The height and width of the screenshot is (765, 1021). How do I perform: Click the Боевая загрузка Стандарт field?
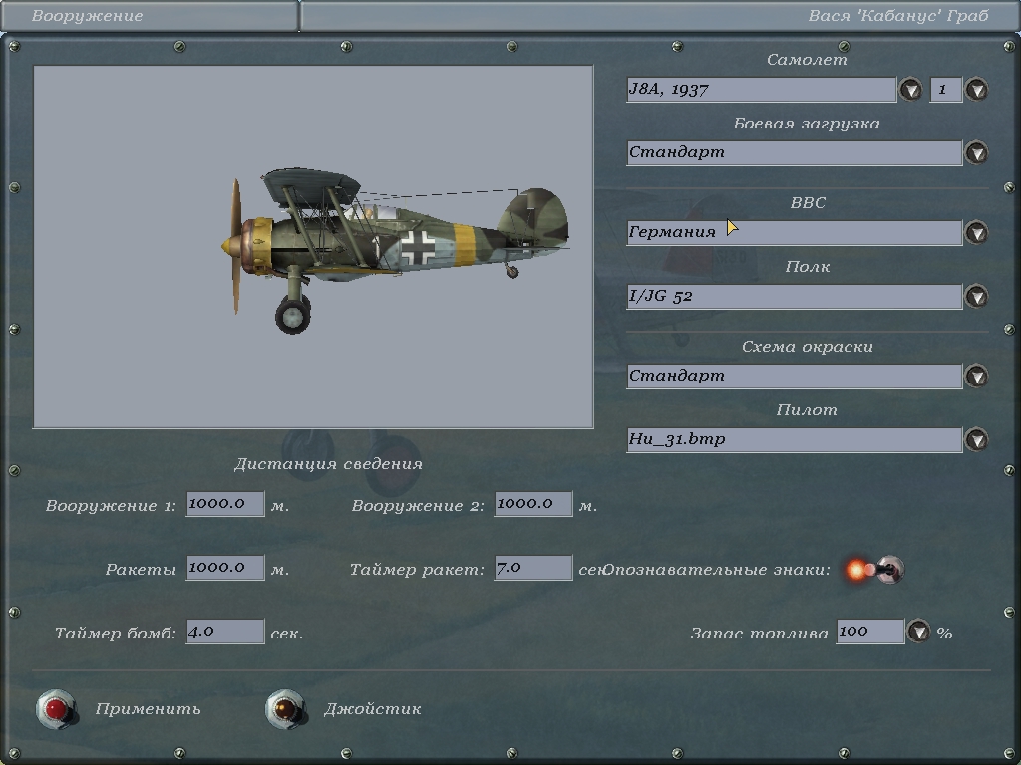tap(795, 152)
